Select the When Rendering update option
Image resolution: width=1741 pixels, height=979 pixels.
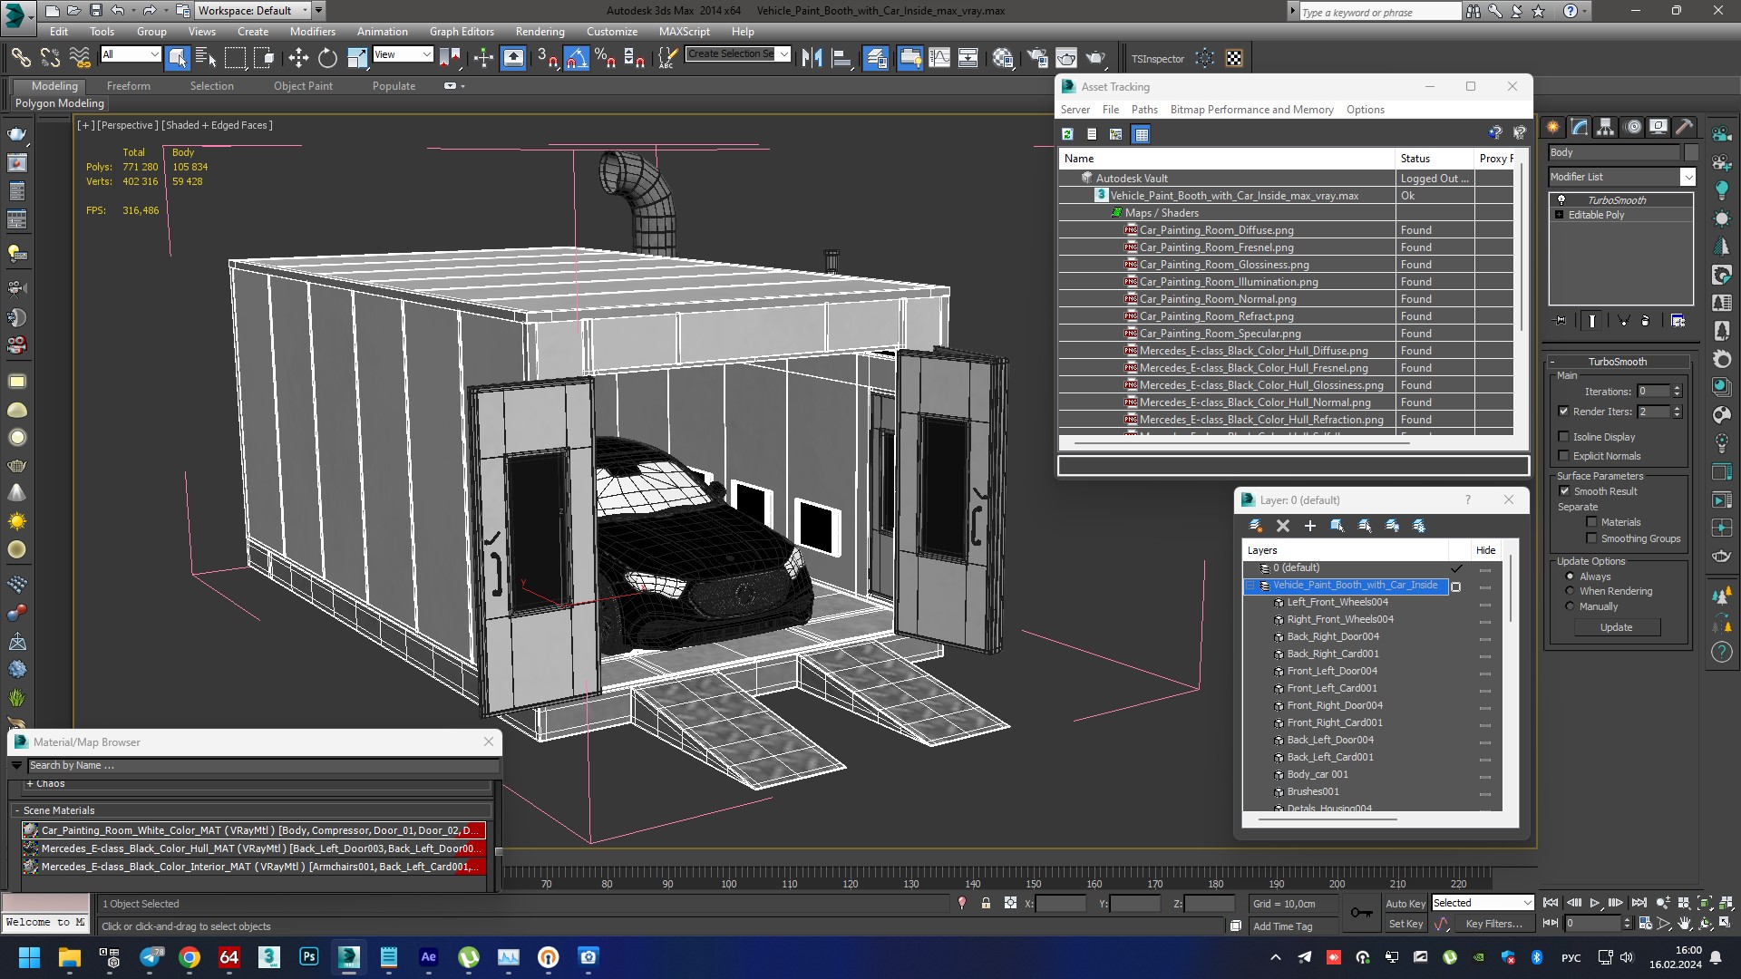[1571, 591]
